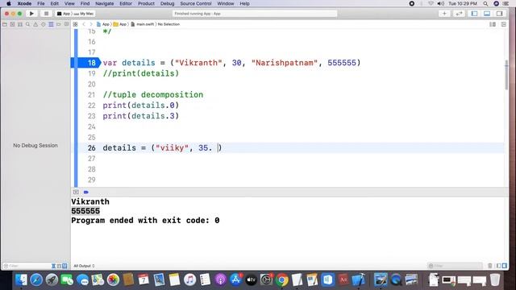This screenshot has height=290, width=516.
Task: Click the activity status bar
Action: click(x=255, y=14)
